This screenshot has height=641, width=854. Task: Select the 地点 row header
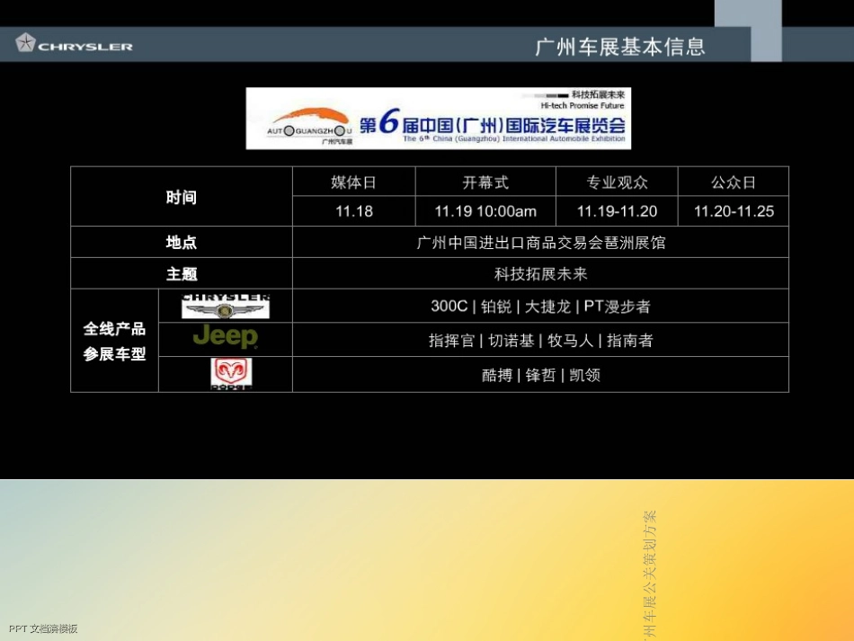tap(182, 242)
